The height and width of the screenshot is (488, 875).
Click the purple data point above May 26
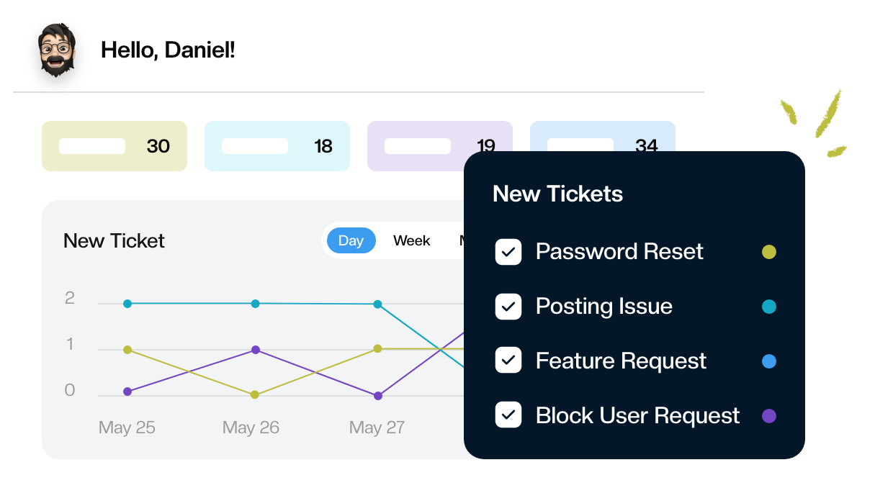(x=255, y=350)
